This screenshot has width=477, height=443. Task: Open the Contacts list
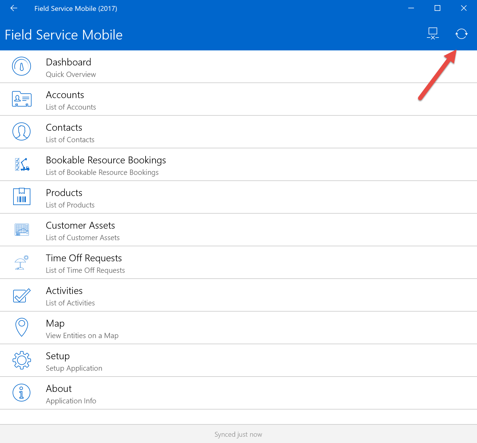click(x=238, y=132)
